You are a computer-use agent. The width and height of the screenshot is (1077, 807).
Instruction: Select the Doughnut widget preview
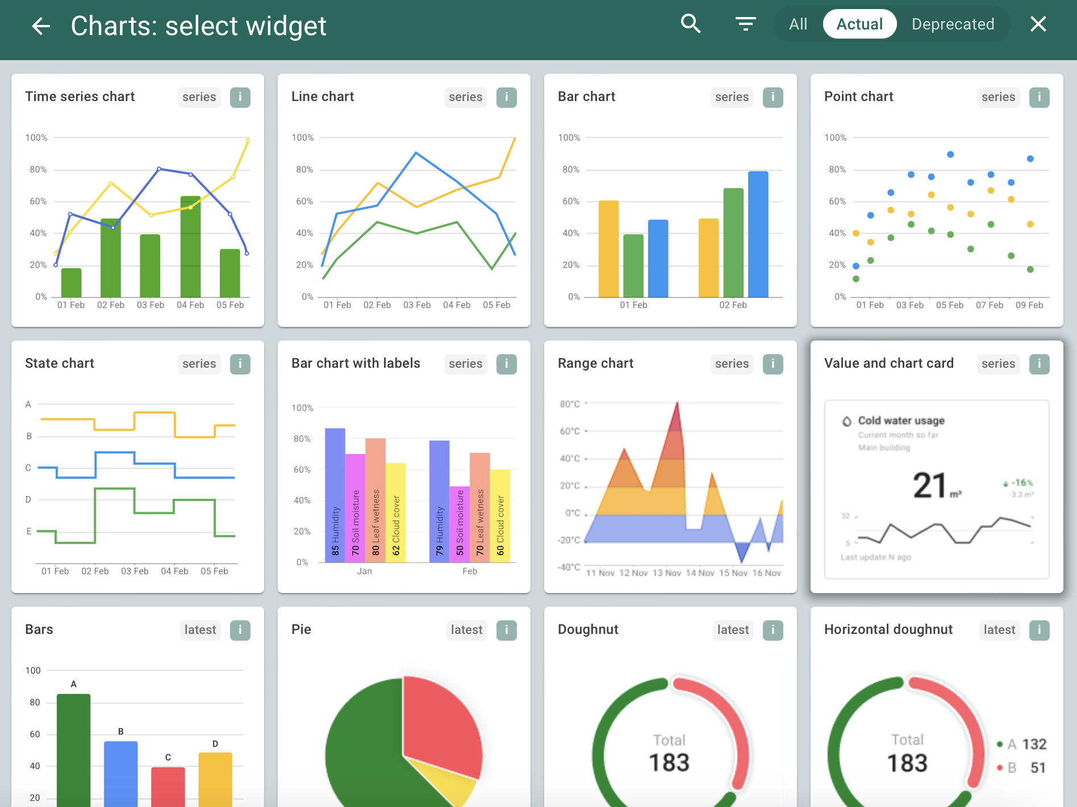[x=670, y=741]
